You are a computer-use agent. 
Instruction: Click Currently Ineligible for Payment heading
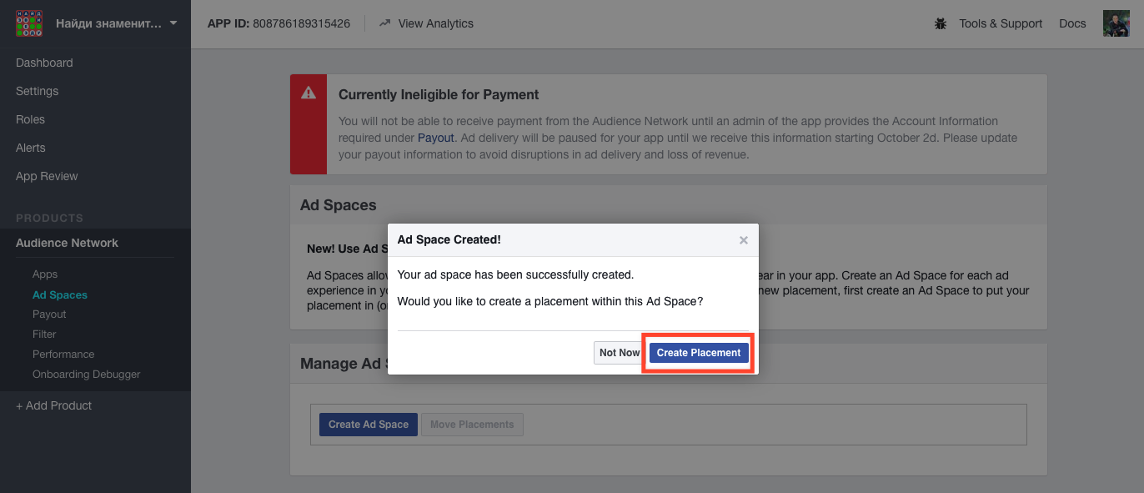[x=439, y=95]
